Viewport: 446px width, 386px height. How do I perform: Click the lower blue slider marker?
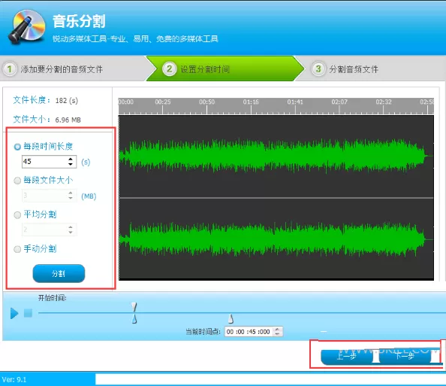[x=134, y=319]
